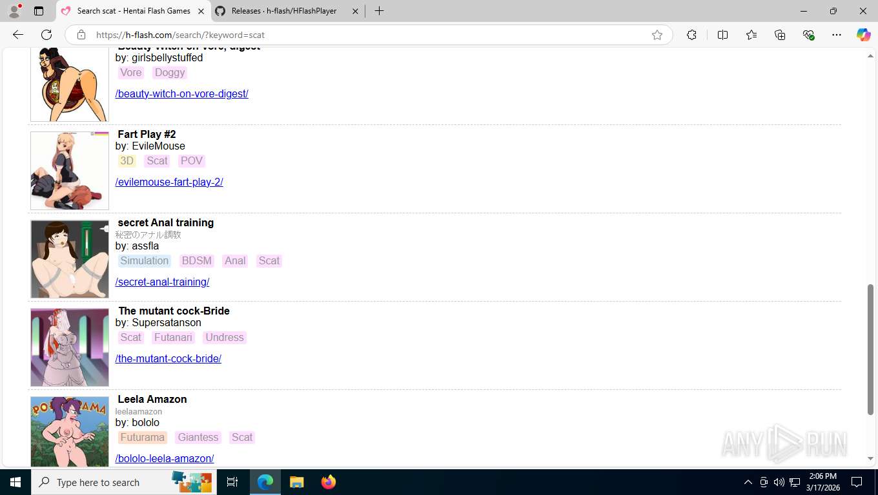Screen dimensions: 878x495
Task: Open the Leela Amazon thumbnail
Action: click(70, 432)
